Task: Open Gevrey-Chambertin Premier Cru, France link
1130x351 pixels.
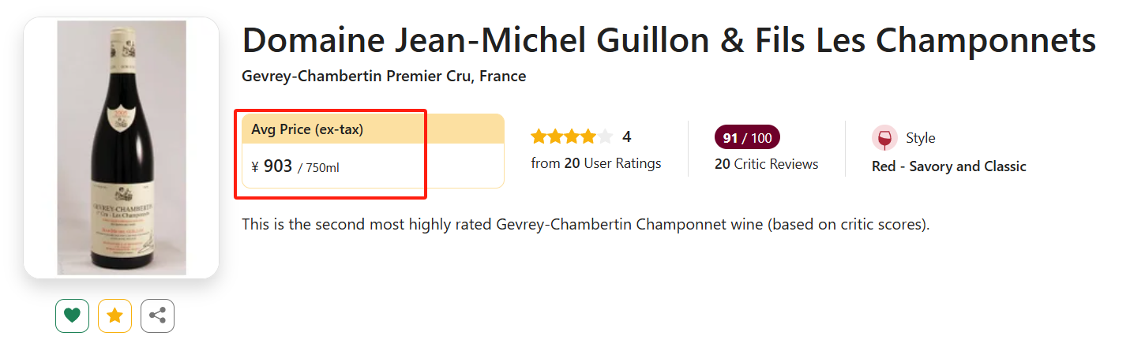Action: pos(384,77)
